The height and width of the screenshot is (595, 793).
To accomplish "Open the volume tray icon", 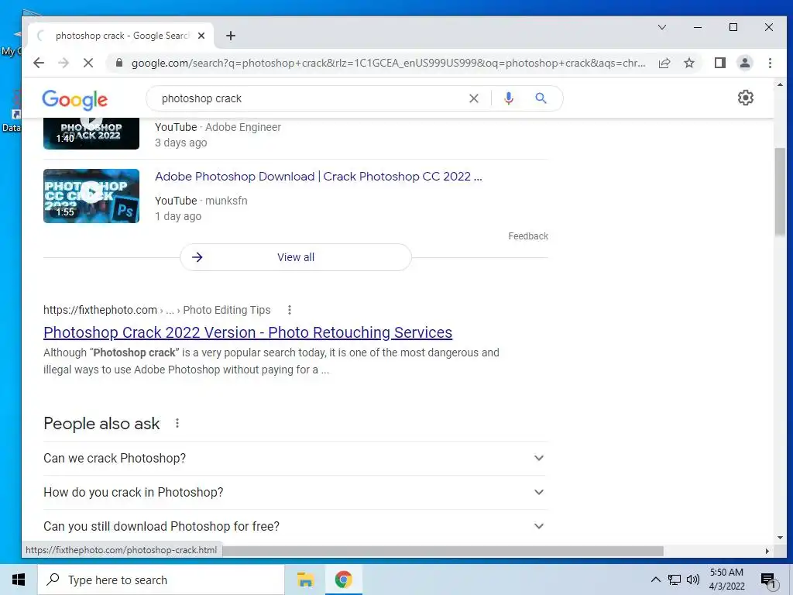I will pos(693,580).
